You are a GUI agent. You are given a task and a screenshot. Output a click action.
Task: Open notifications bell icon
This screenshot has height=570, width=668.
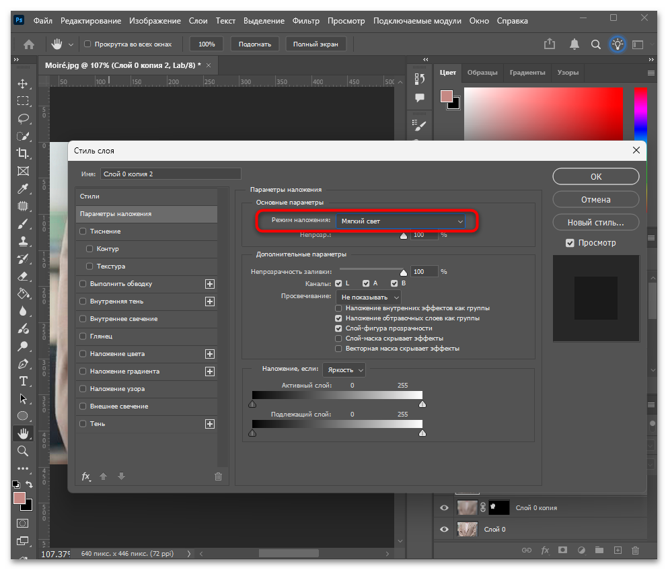[574, 44]
